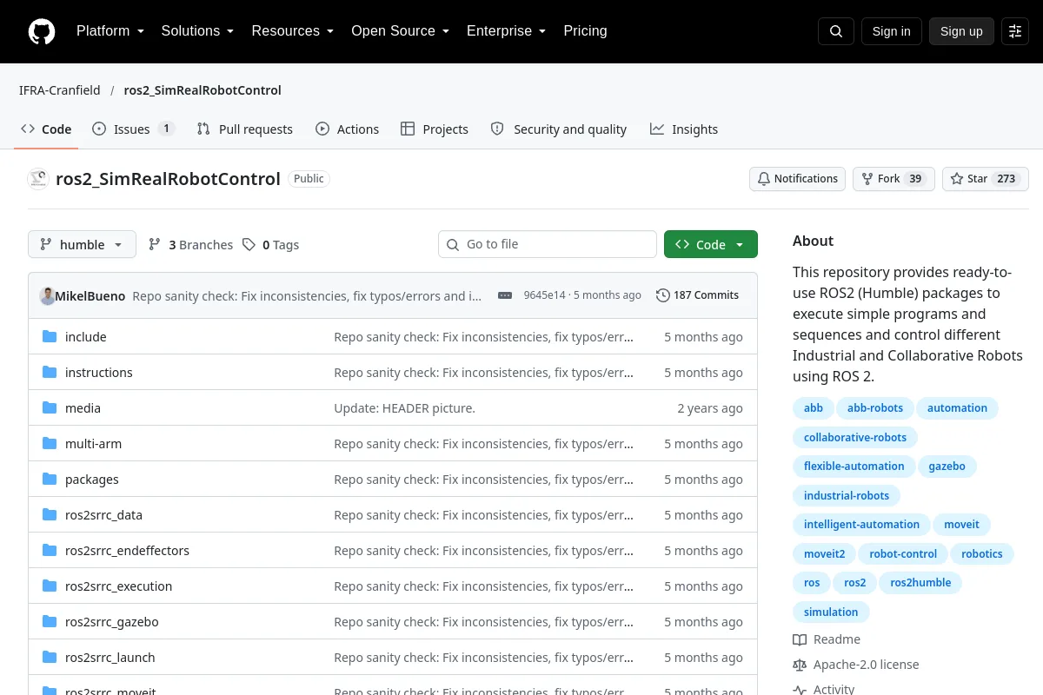Click the repository avatar next to title
Image resolution: width=1043 pixels, height=695 pixels.
(38, 179)
